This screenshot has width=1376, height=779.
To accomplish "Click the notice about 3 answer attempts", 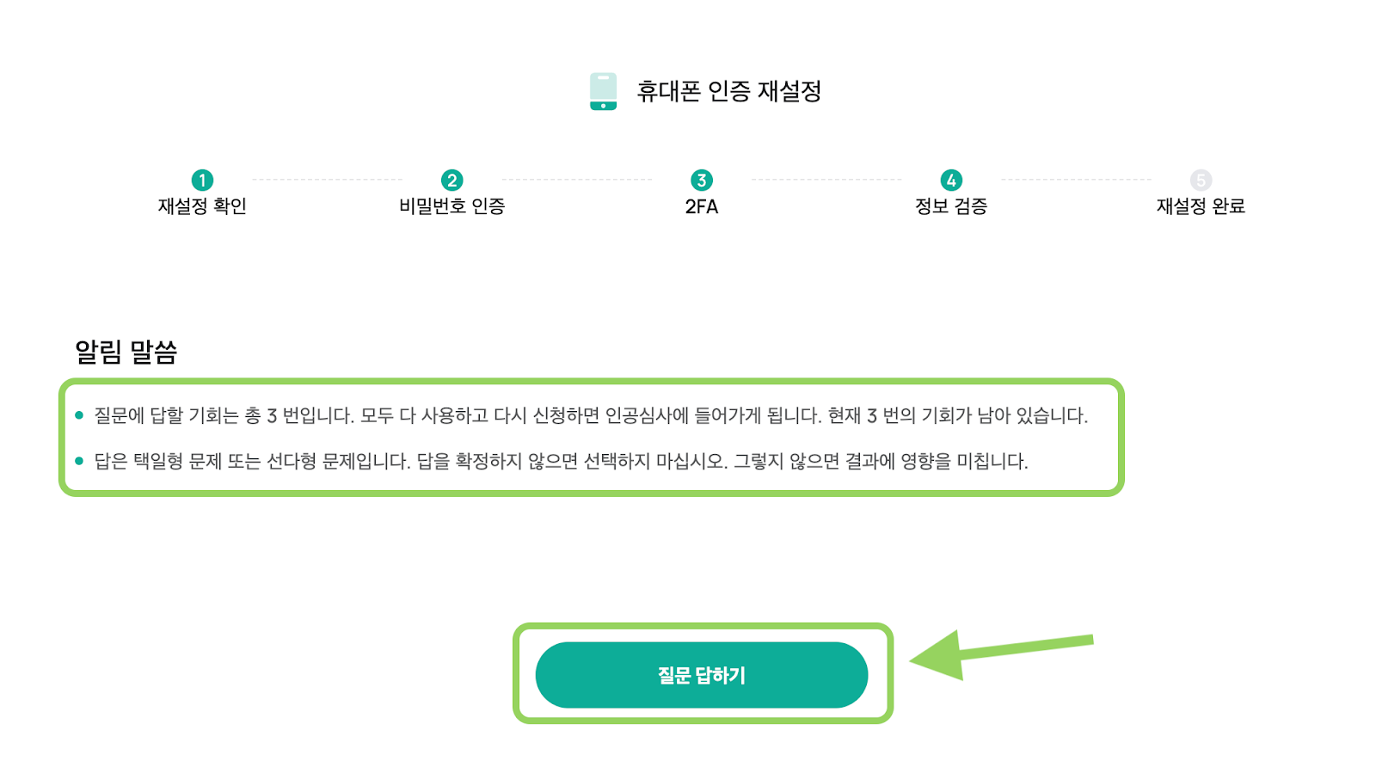I will click(x=591, y=415).
